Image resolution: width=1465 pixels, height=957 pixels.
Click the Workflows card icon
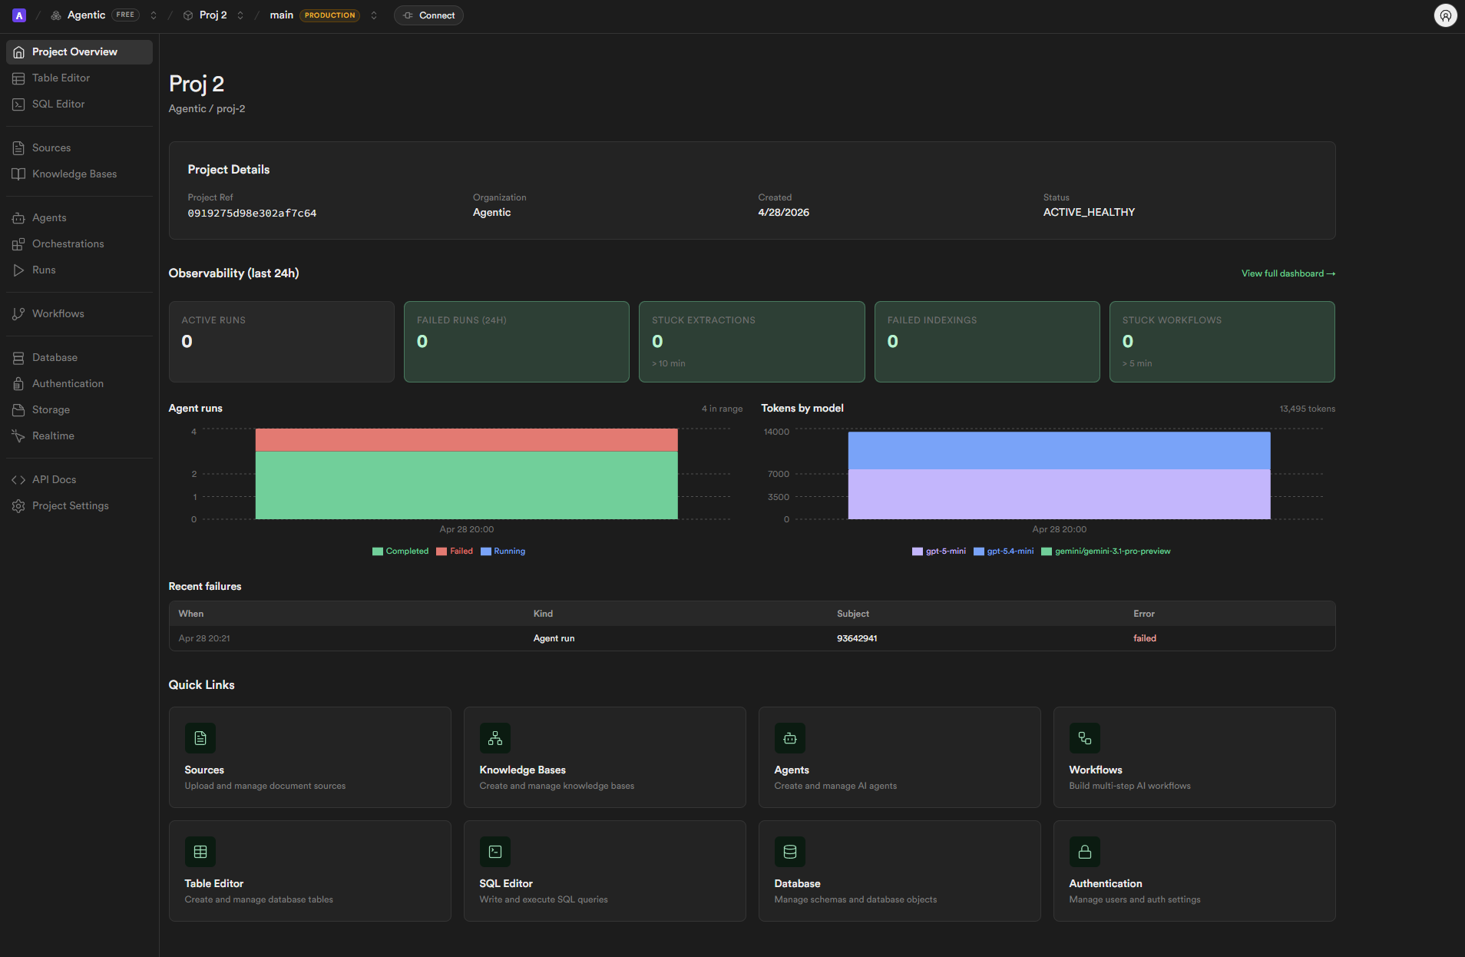pyautogui.click(x=1085, y=738)
